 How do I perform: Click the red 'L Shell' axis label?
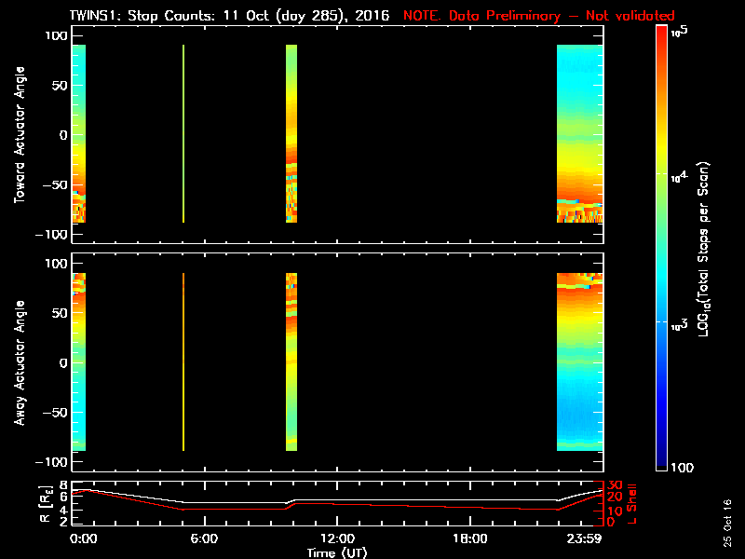point(630,501)
